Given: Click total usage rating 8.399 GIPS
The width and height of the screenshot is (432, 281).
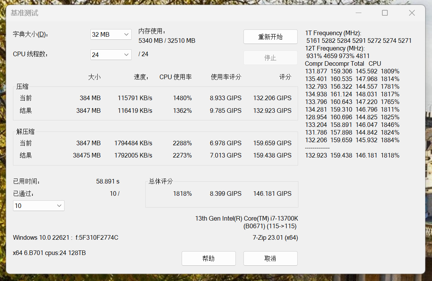Looking at the screenshot, I should pos(226,194).
